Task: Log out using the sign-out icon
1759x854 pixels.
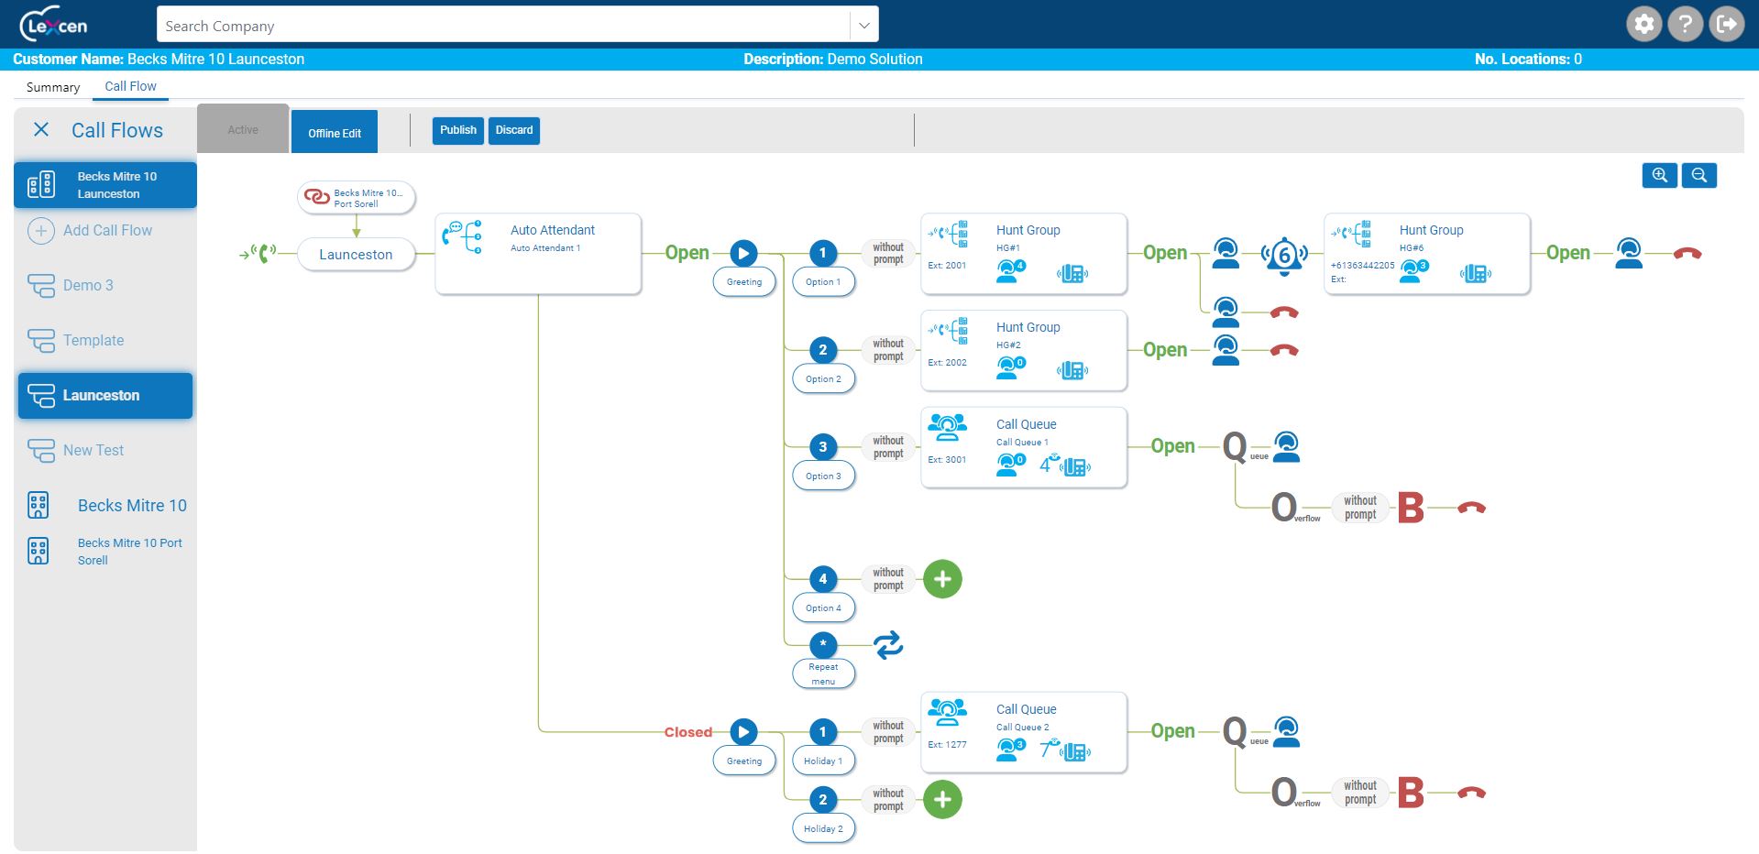Action: (1727, 24)
